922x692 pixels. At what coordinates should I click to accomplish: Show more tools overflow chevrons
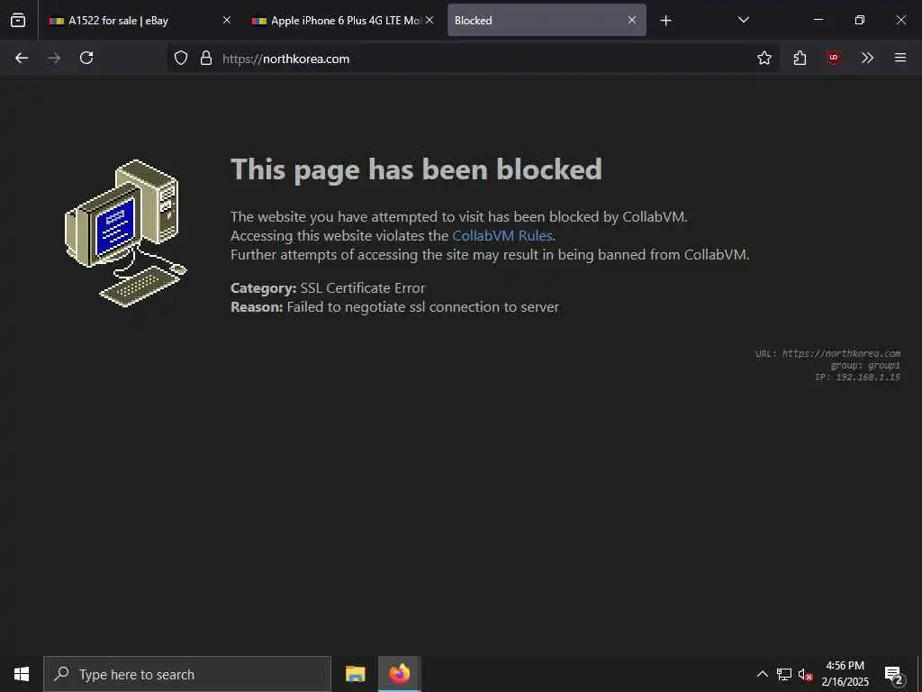click(867, 58)
